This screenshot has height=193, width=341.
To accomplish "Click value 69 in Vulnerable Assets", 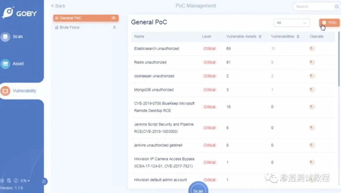I will tap(228, 48).
